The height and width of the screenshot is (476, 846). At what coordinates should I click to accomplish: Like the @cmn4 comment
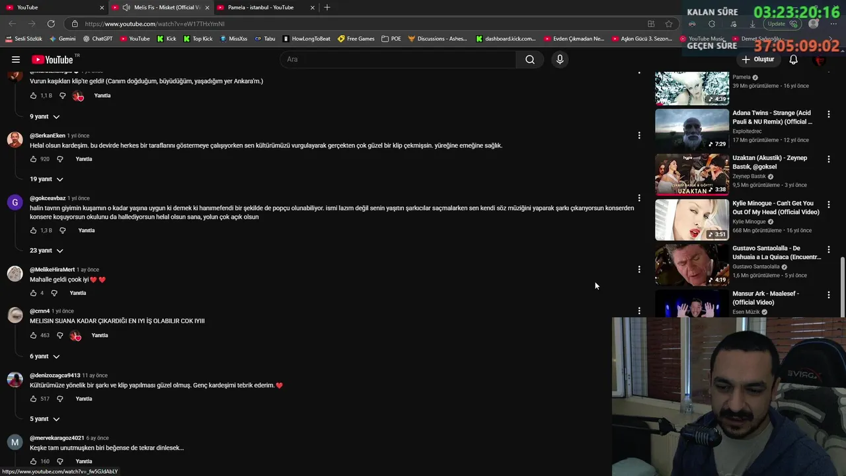[33, 335]
